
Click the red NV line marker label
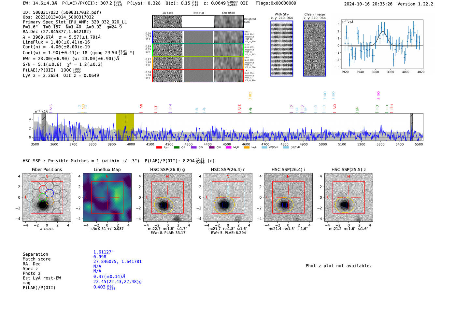[x=141, y=106]
